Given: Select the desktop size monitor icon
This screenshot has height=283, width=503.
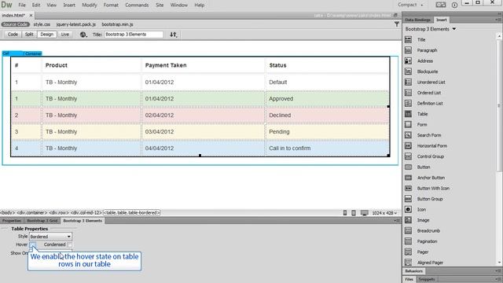Looking at the screenshot, I should (365, 213).
